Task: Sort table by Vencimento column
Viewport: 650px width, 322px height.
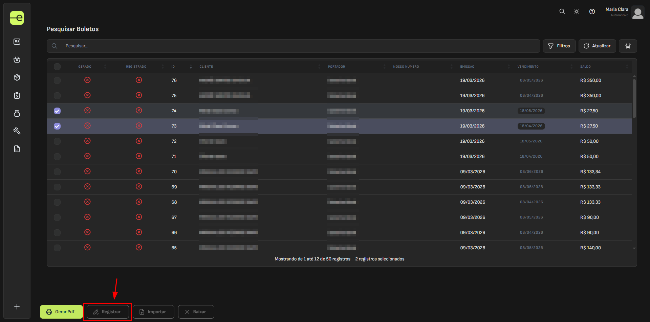Action: [528, 67]
